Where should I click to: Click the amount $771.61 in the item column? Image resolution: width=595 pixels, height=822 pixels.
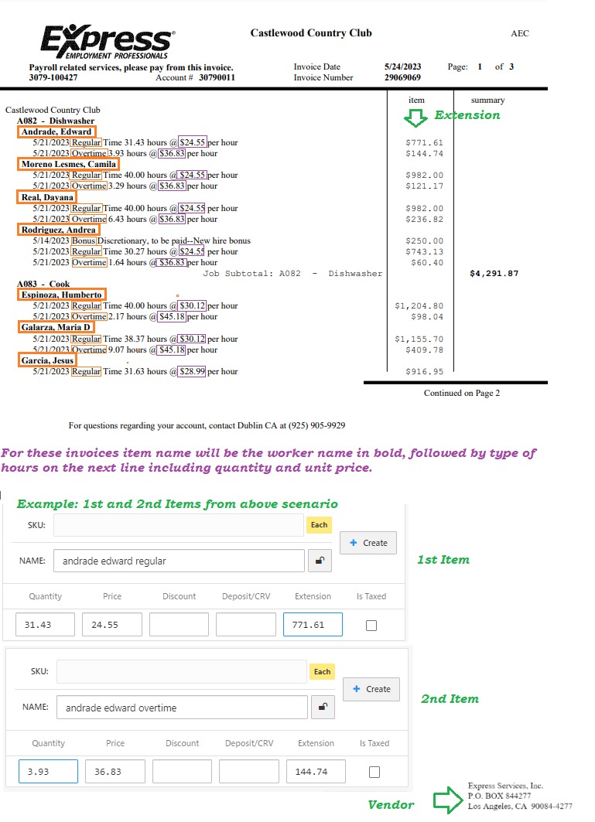pos(424,142)
